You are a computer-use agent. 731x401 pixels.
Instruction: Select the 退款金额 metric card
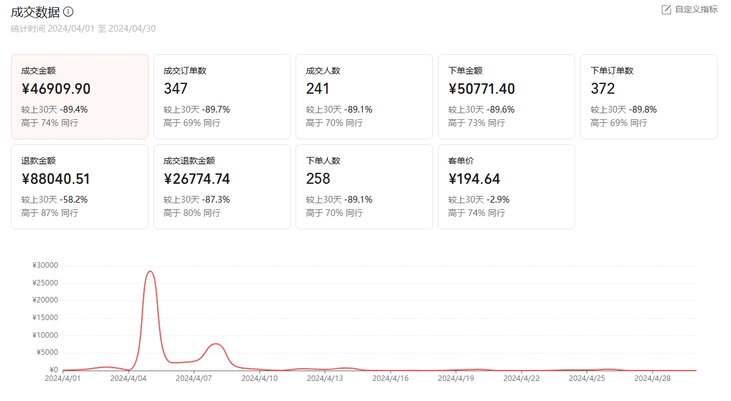click(79, 186)
